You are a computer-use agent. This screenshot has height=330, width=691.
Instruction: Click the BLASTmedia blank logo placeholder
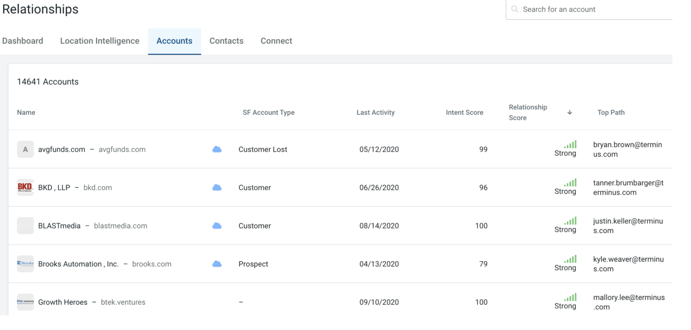(26, 225)
